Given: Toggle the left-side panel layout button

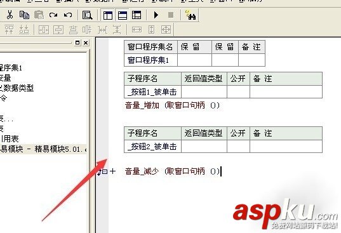Looking at the screenshot, I should (108, 15).
